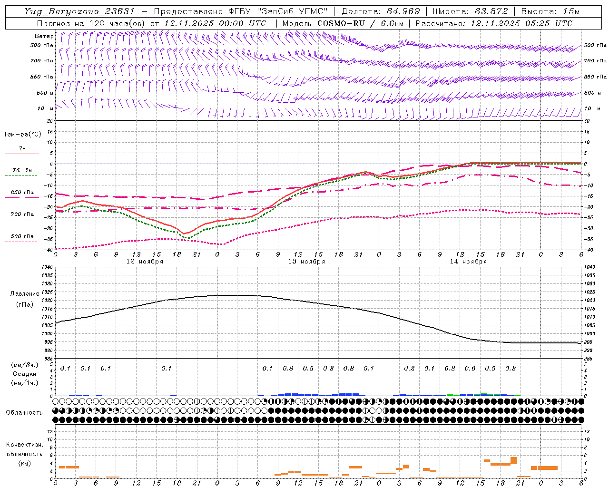Click the 13 ноября date label
This screenshot has width=609, height=487.
pyautogui.click(x=306, y=262)
